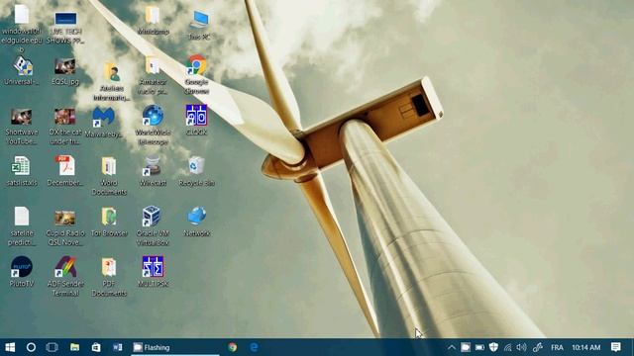Open the Action Center notifications

tap(616, 347)
